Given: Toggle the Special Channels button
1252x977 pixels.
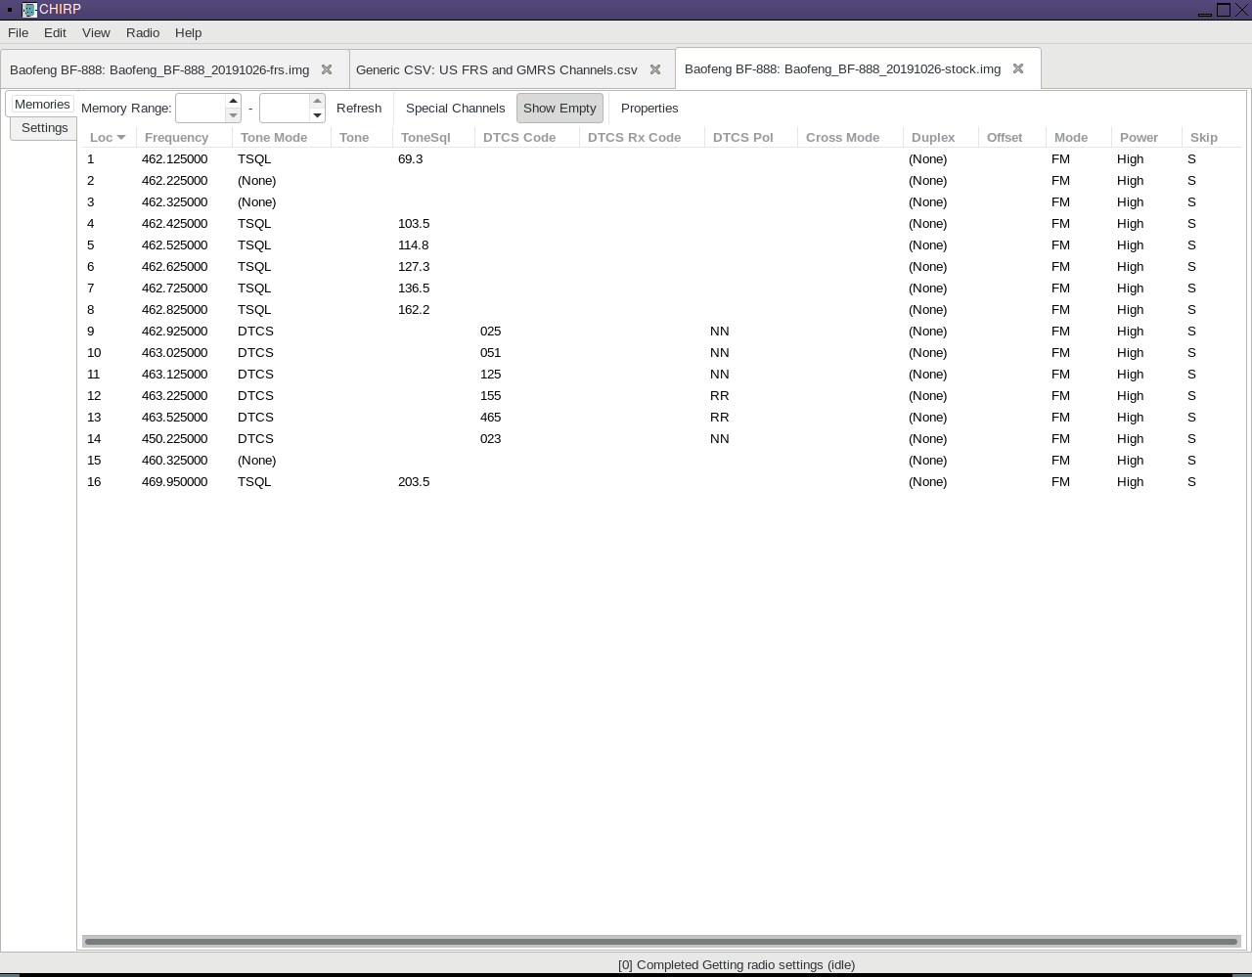Looking at the screenshot, I should 456,108.
